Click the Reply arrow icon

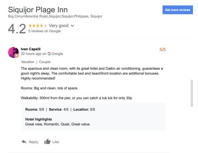coord(24,142)
